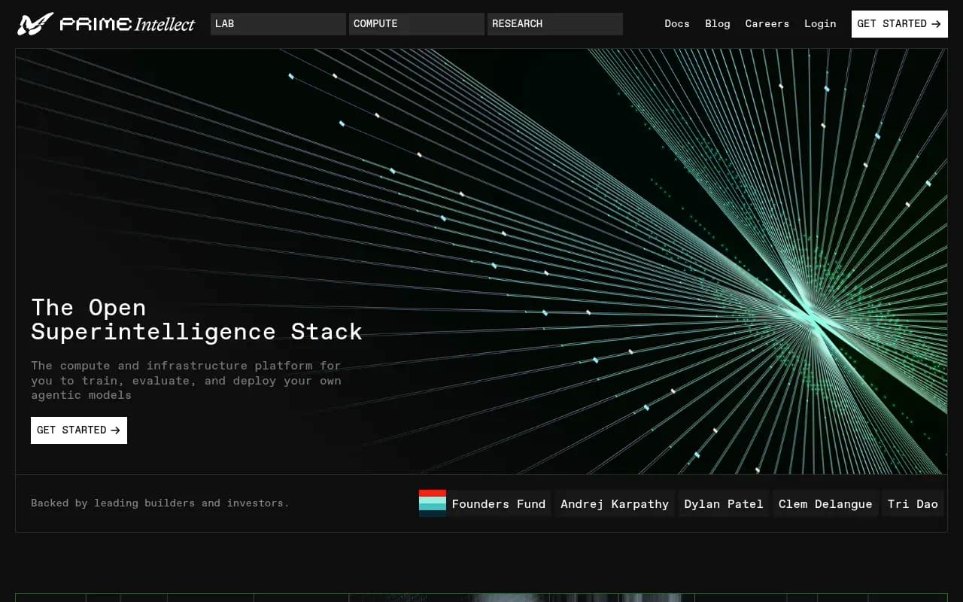Select the Tri Dao backer tag

click(913, 504)
